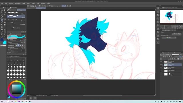Click the Save icon in command bar
This screenshot has width=183, height=103.
(35, 6)
